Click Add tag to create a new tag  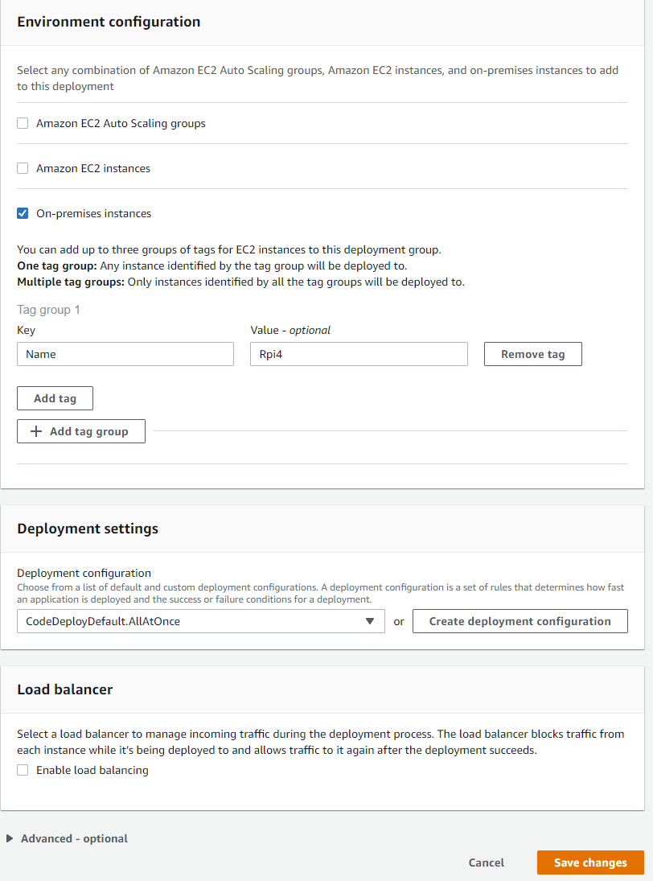[x=55, y=397]
